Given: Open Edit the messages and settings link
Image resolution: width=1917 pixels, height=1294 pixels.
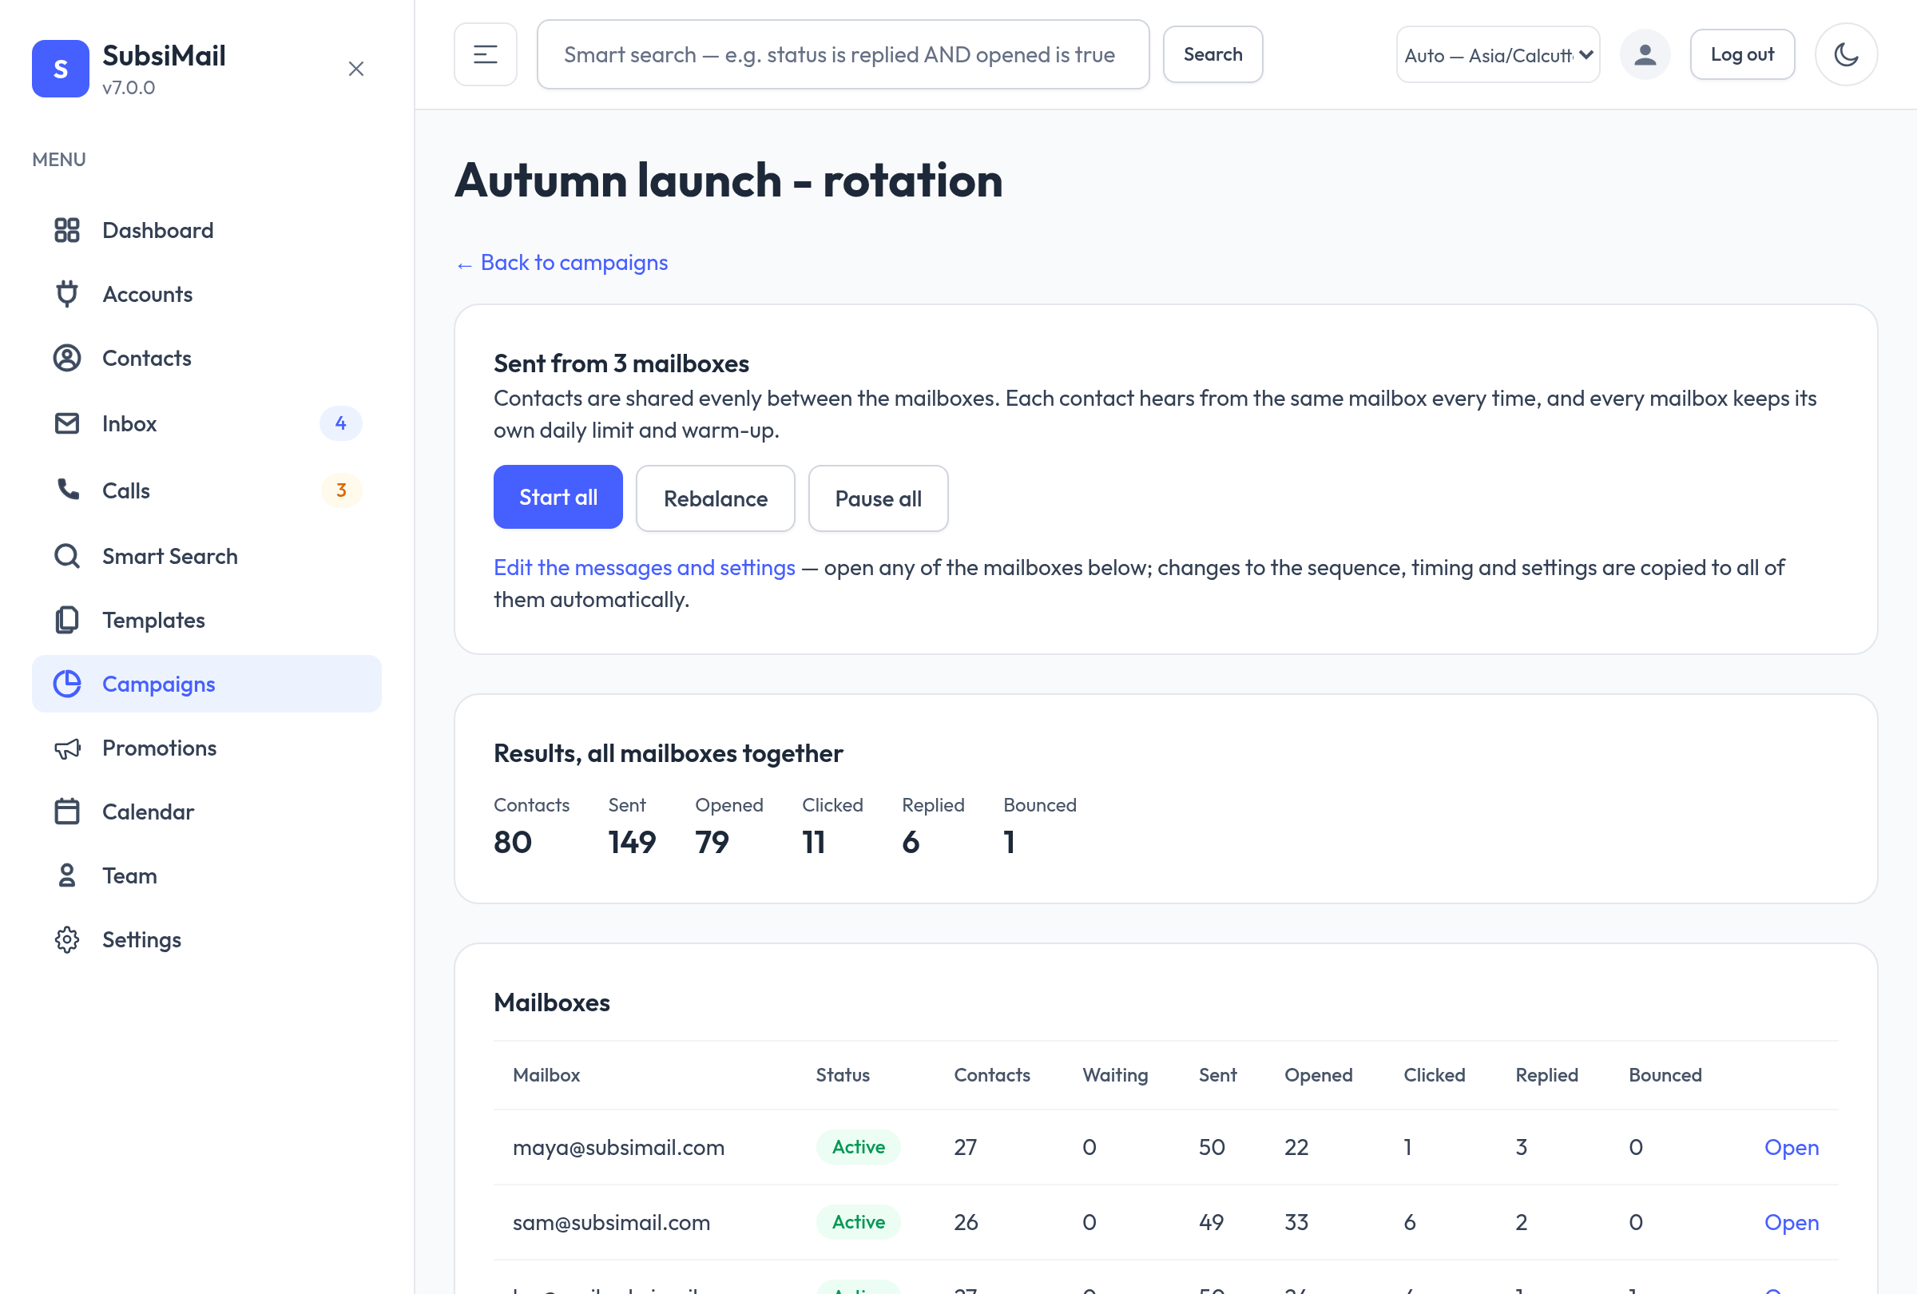Looking at the screenshot, I should (645, 567).
